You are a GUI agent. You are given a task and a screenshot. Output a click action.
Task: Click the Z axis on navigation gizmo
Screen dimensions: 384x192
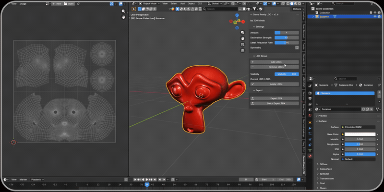click(x=237, y=15)
